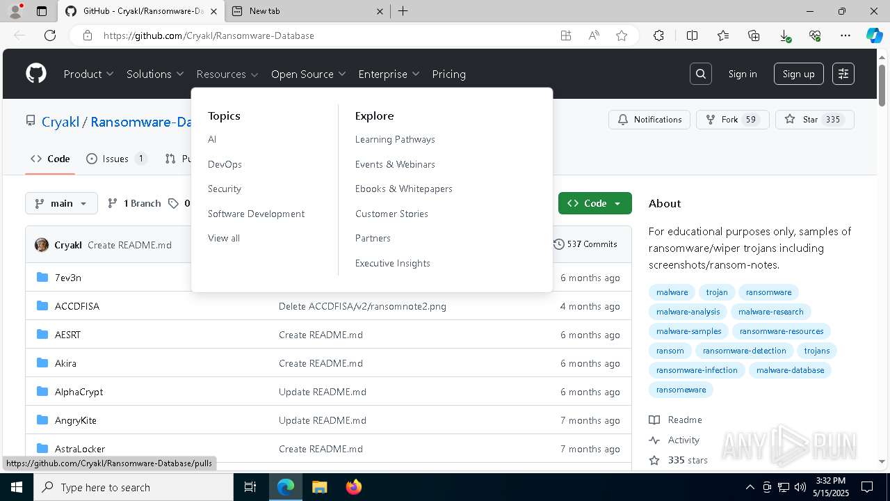Launch the Copilot icon in Edge toolbar
The width and height of the screenshot is (890, 501).
coord(874,35)
